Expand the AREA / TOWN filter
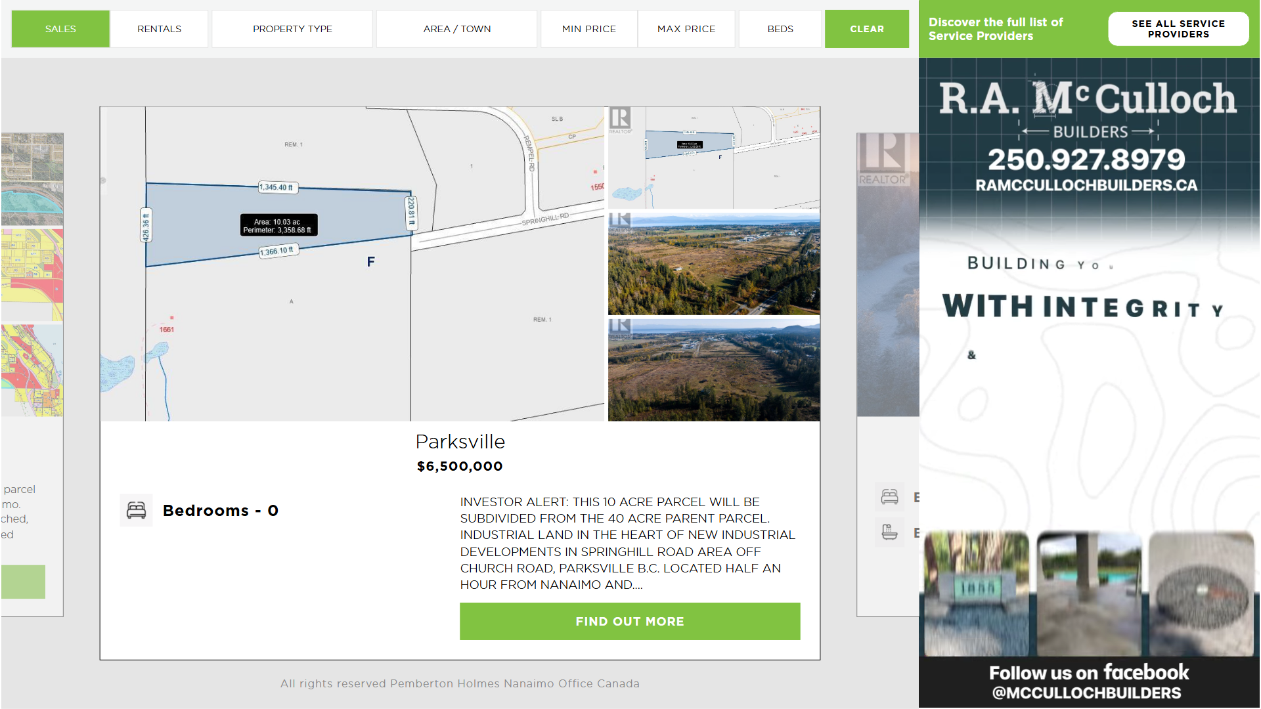This screenshot has width=1261, height=709. pyautogui.click(x=457, y=29)
